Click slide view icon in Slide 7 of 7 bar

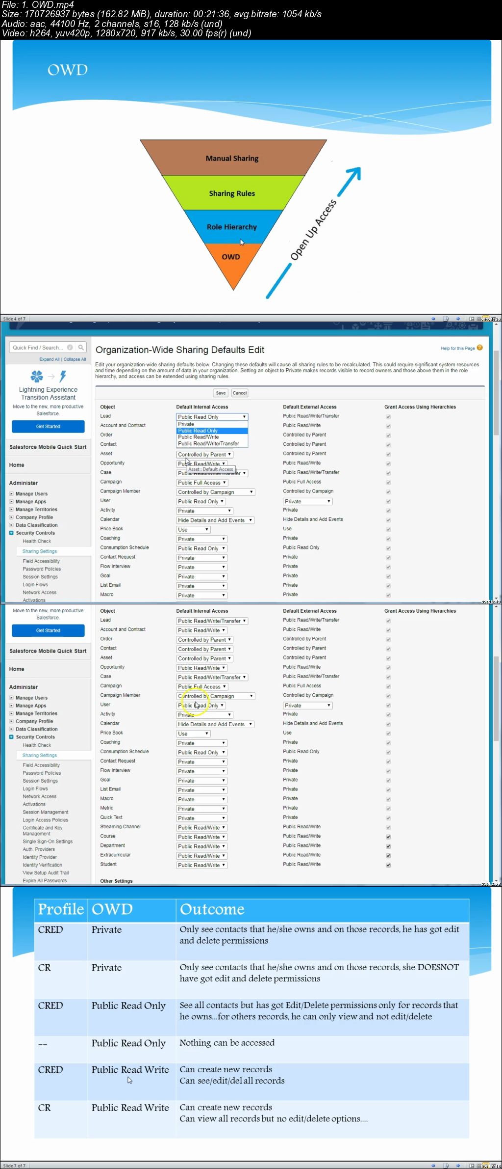472,1165
